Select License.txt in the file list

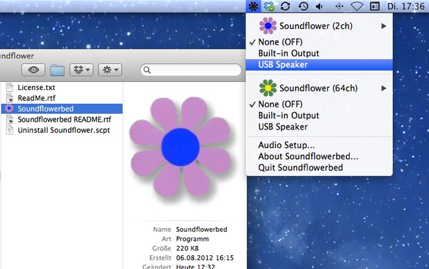coord(62,87)
